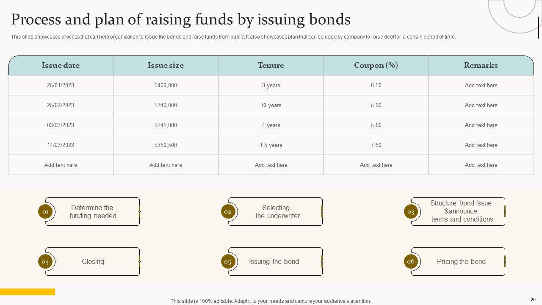The height and width of the screenshot is (305, 542).
Task: Click the Determine the funding needed box
Action: pyautogui.click(x=93, y=211)
